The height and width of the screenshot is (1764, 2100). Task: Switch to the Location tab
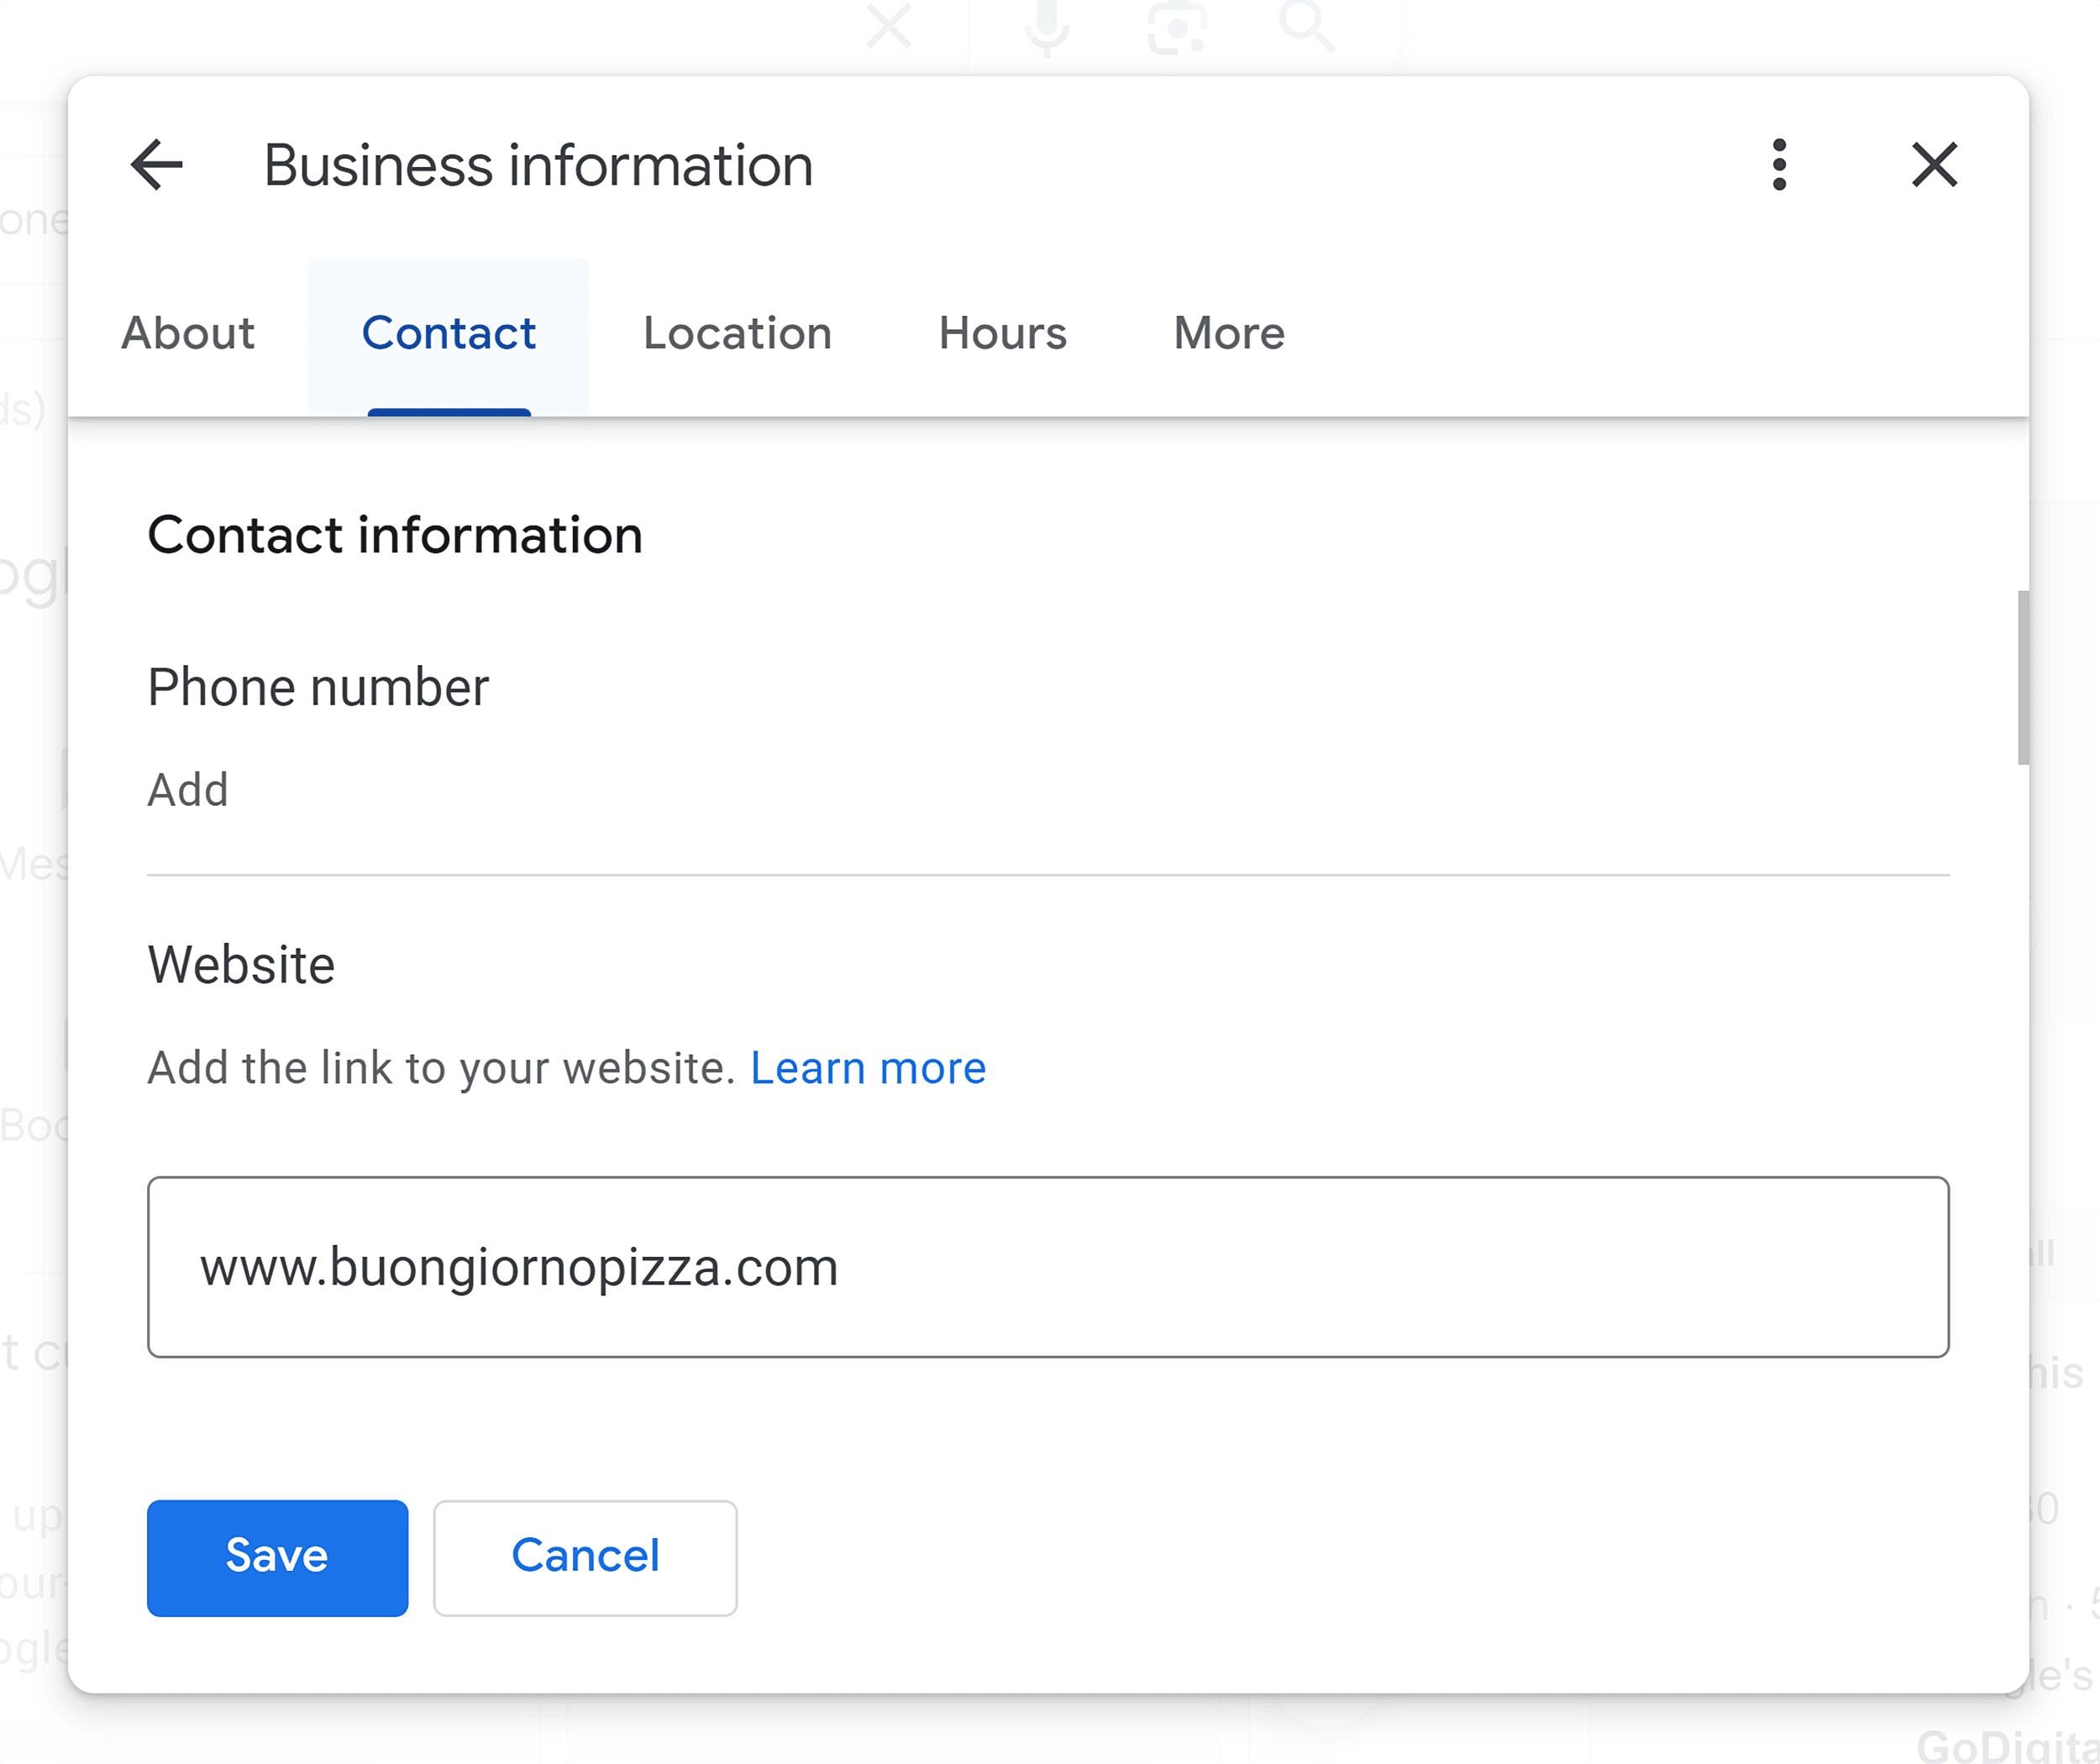pos(738,332)
